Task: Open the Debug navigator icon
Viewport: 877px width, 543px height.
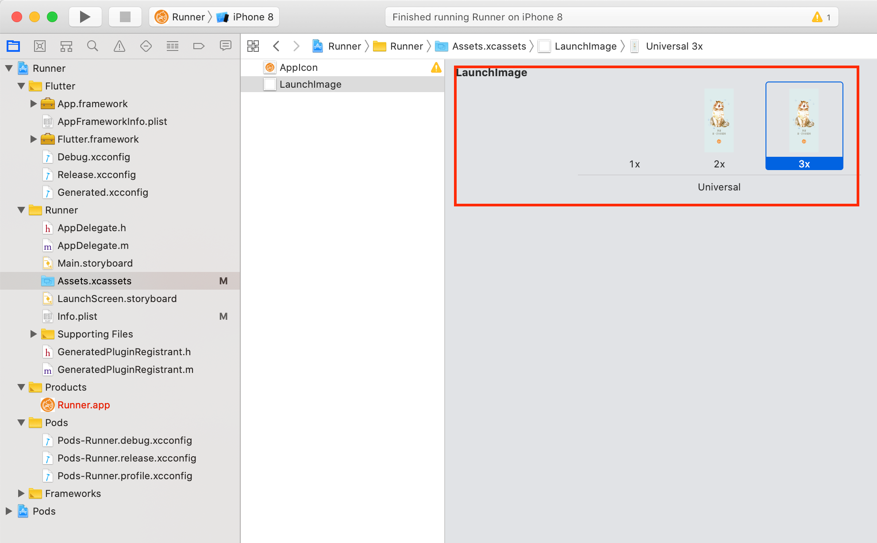Action: click(173, 46)
